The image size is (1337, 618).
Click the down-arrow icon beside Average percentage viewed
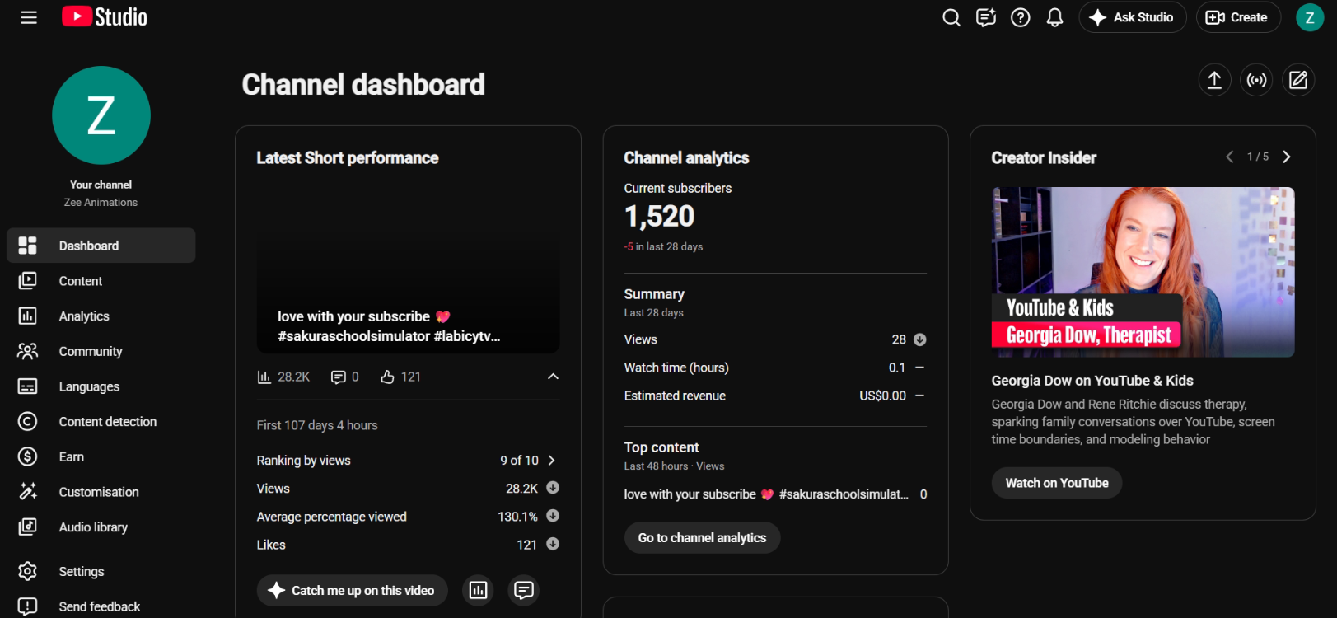(x=553, y=516)
